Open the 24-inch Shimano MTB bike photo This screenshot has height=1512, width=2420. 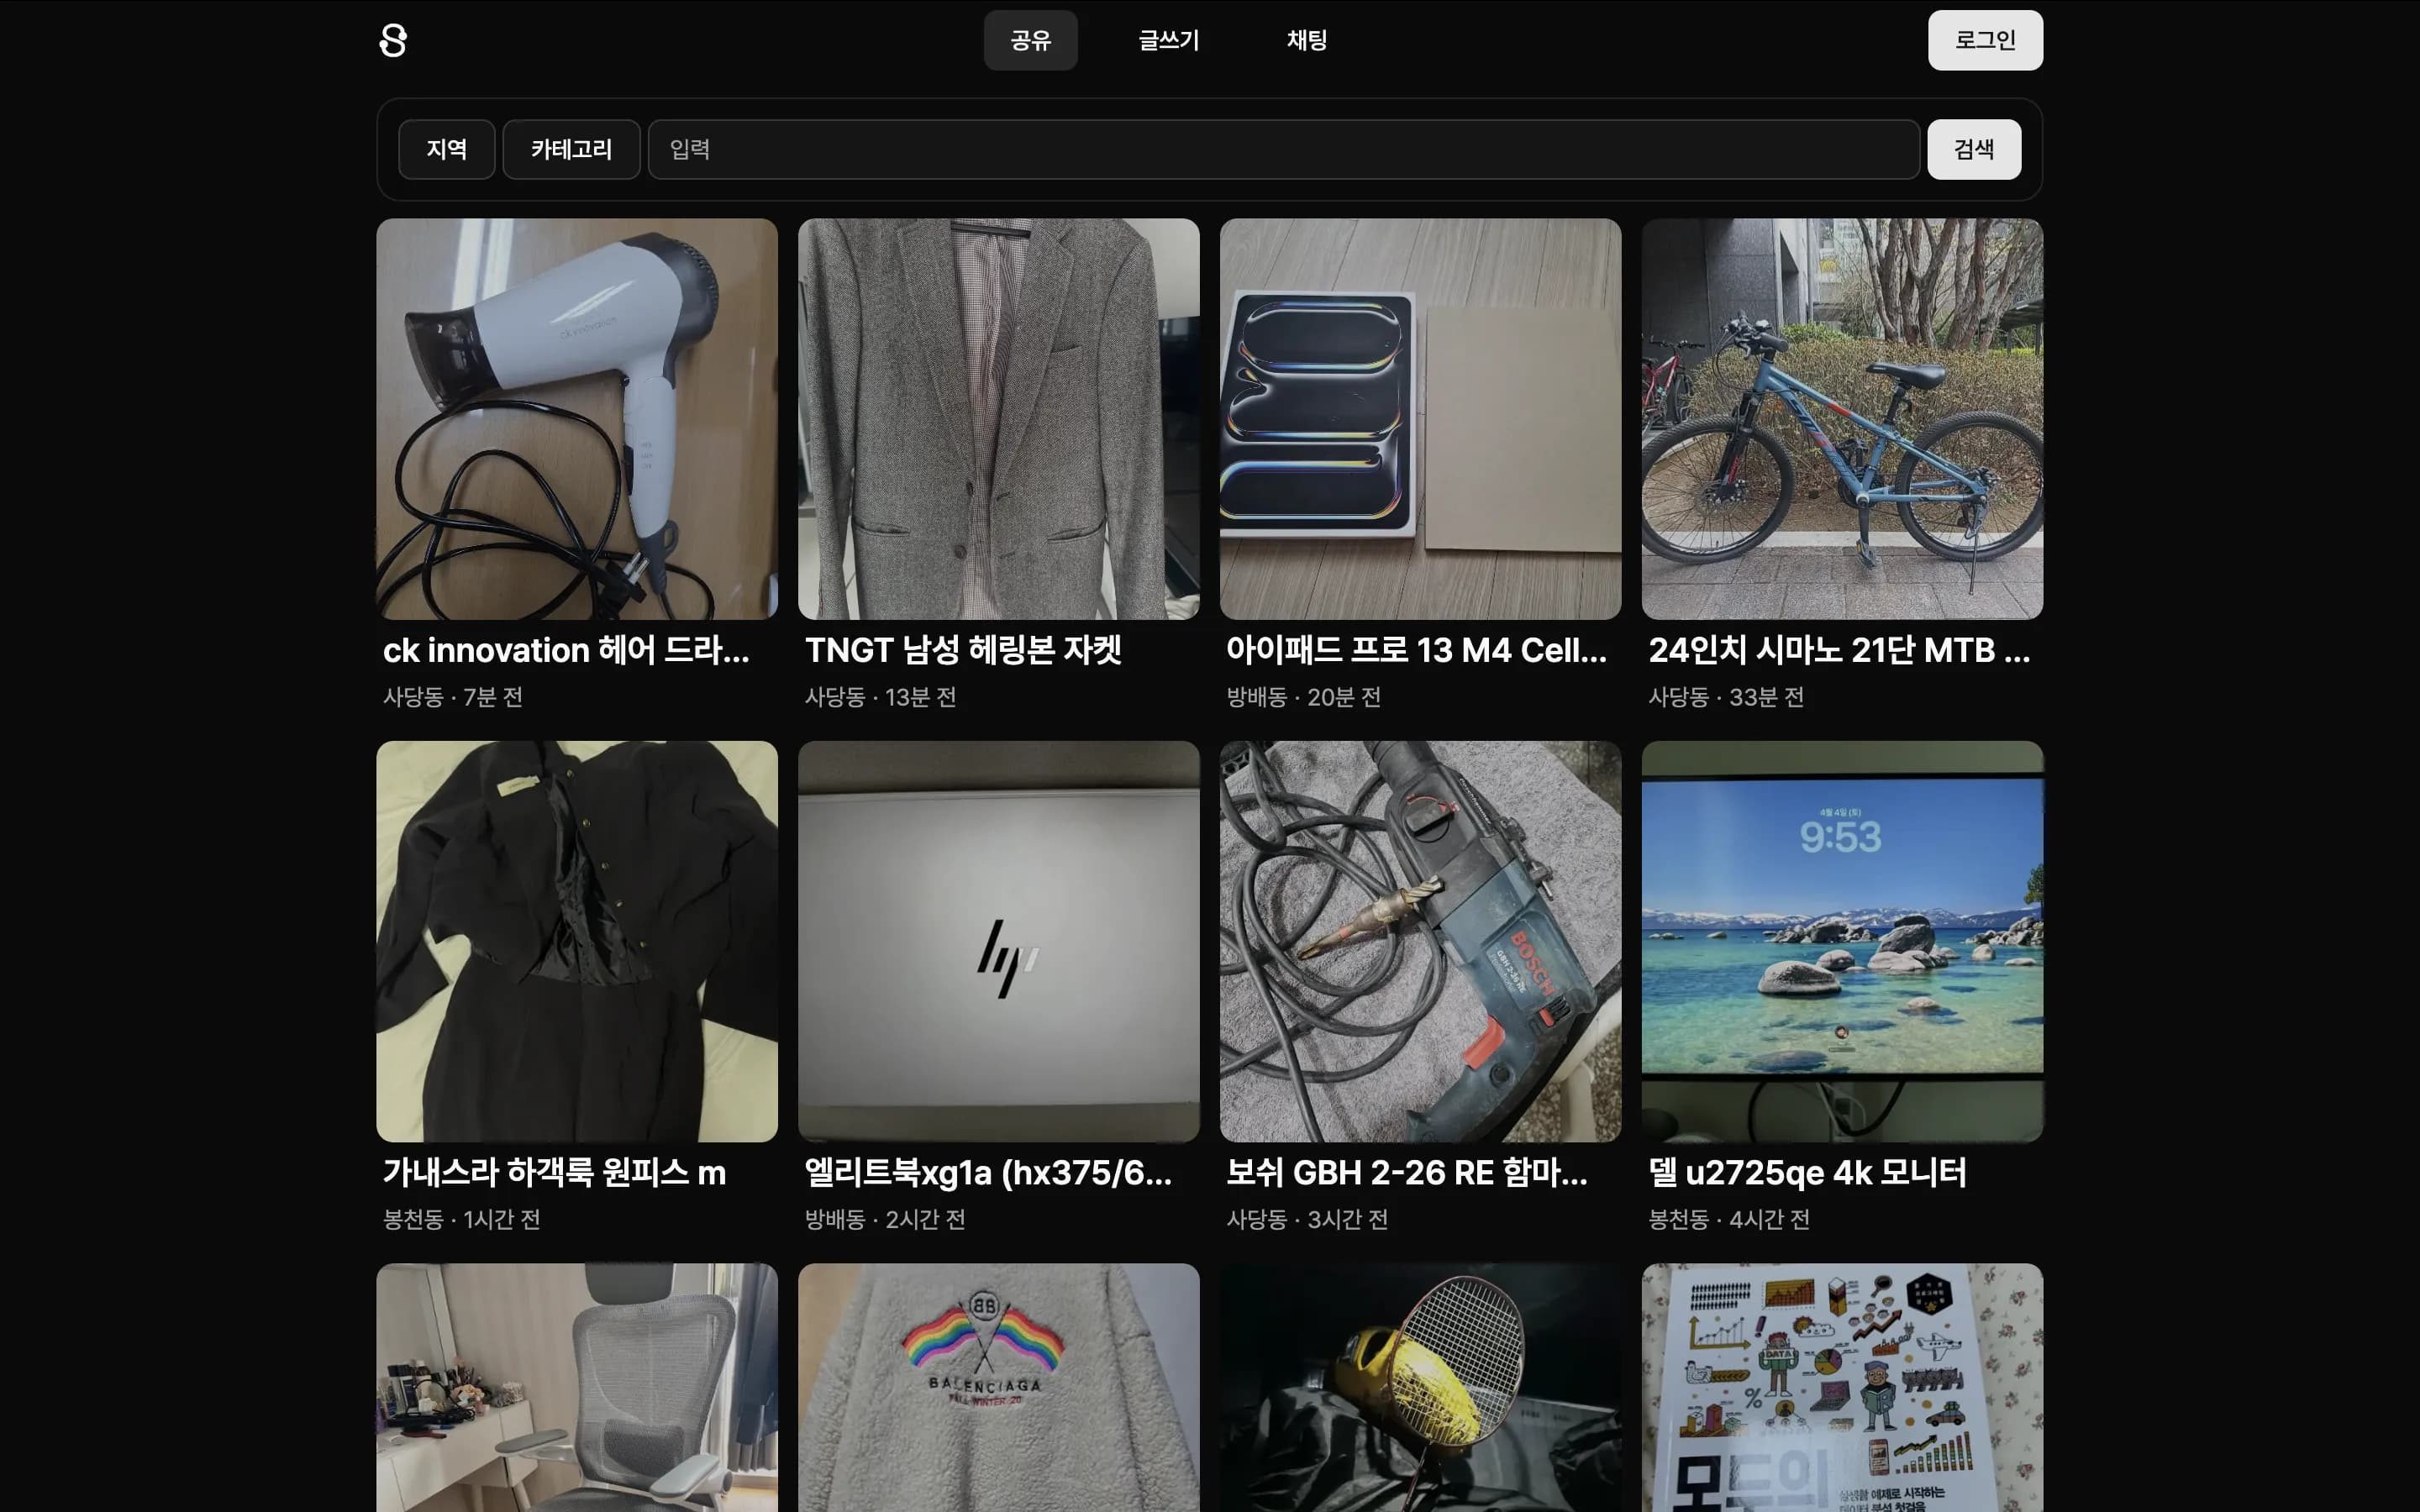1842,419
